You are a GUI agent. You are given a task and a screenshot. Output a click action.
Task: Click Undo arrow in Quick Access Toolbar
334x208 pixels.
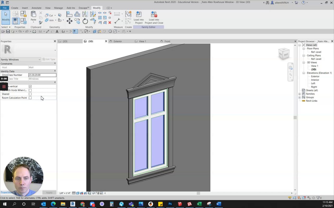(20, 31)
